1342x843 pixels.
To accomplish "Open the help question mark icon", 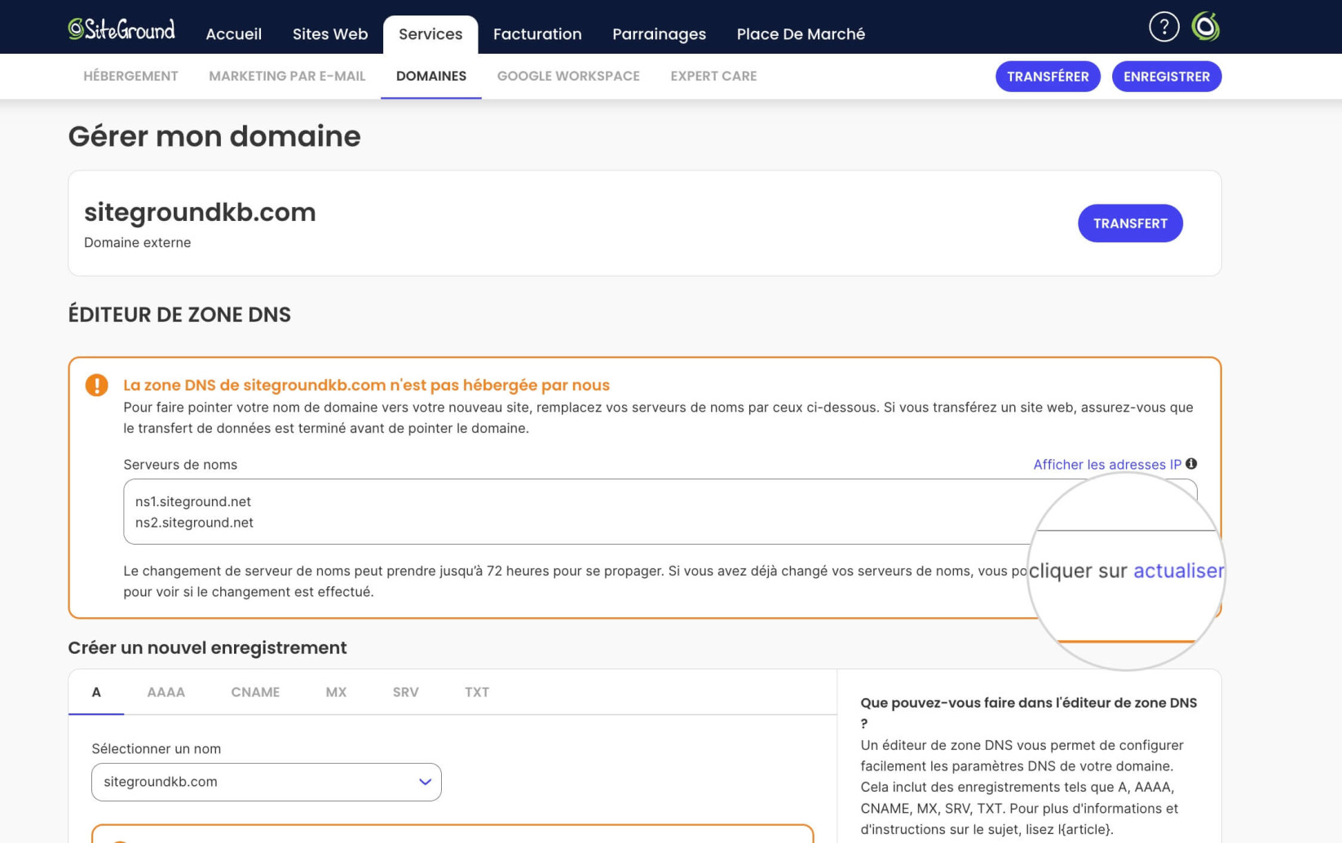I will [1163, 27].
